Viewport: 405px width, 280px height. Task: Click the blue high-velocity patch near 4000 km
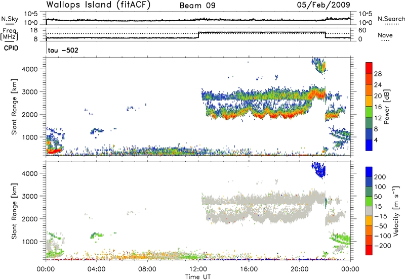pyautogui.click(x=319, y=169)
